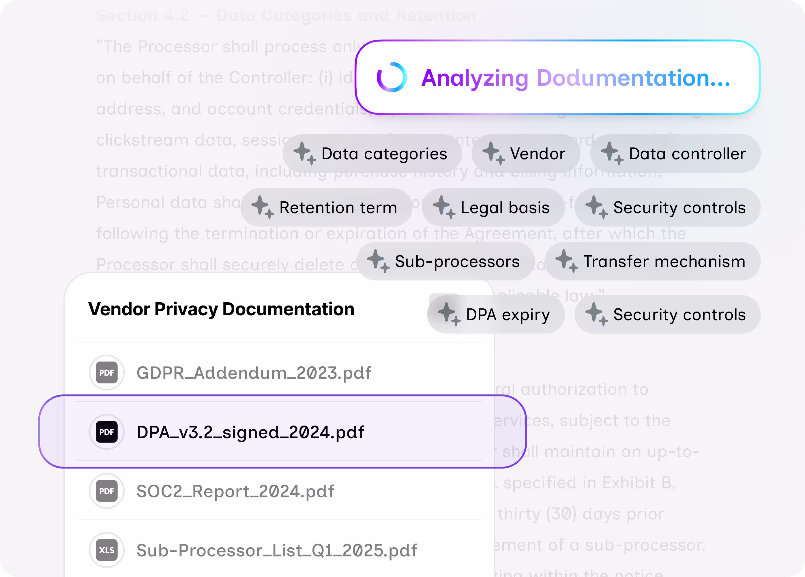Select the Transfer mechanism chip

[652, 262]
